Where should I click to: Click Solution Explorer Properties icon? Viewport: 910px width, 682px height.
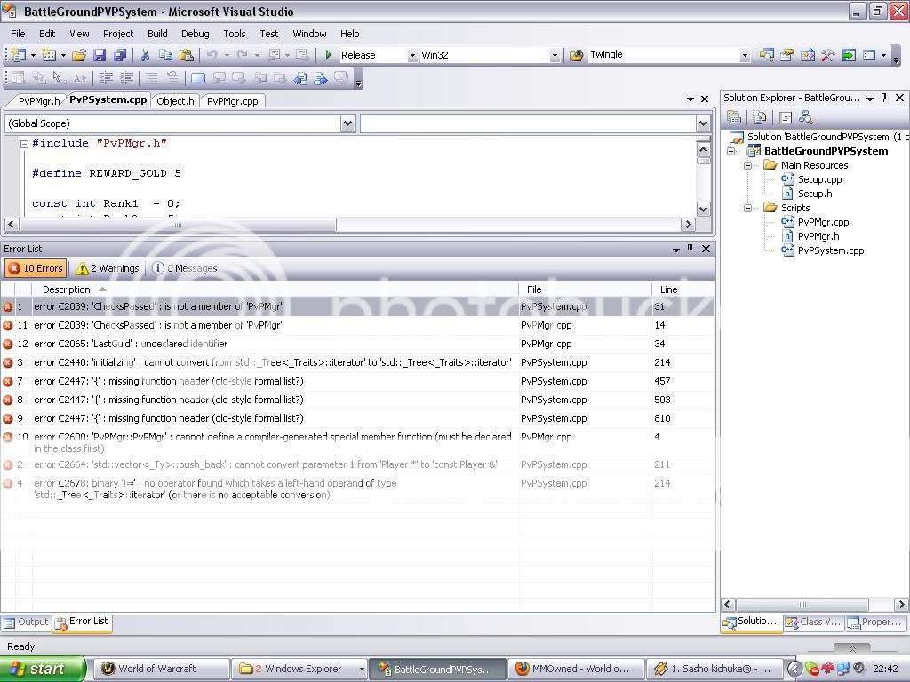click(734, 117)
